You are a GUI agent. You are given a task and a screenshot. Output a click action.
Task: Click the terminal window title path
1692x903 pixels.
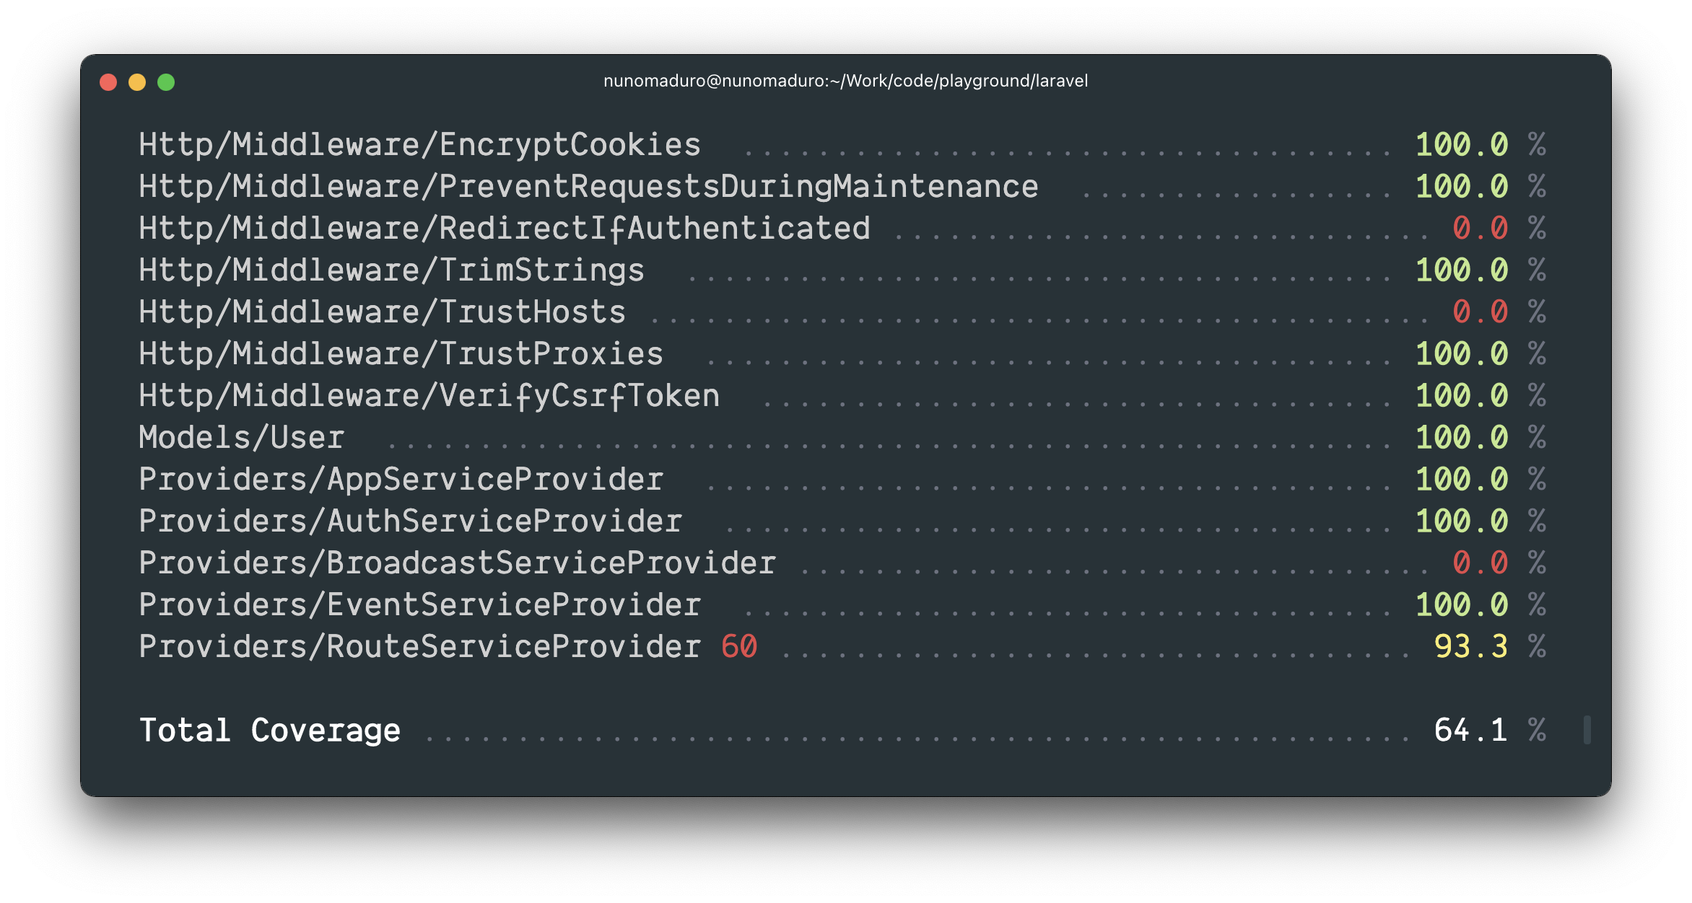845,81
